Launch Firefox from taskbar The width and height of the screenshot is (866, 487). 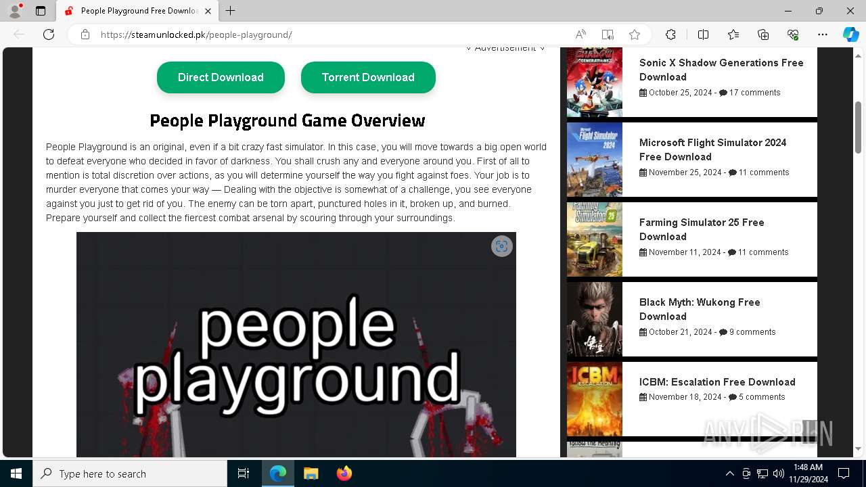pyautogui.click(x=344, y=473)
